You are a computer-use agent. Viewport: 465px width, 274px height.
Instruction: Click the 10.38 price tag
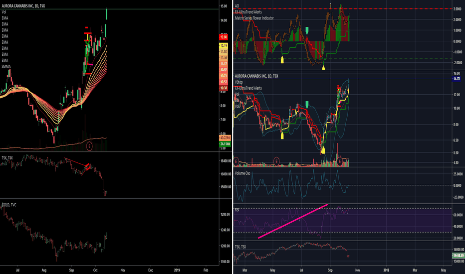[224, 88]
